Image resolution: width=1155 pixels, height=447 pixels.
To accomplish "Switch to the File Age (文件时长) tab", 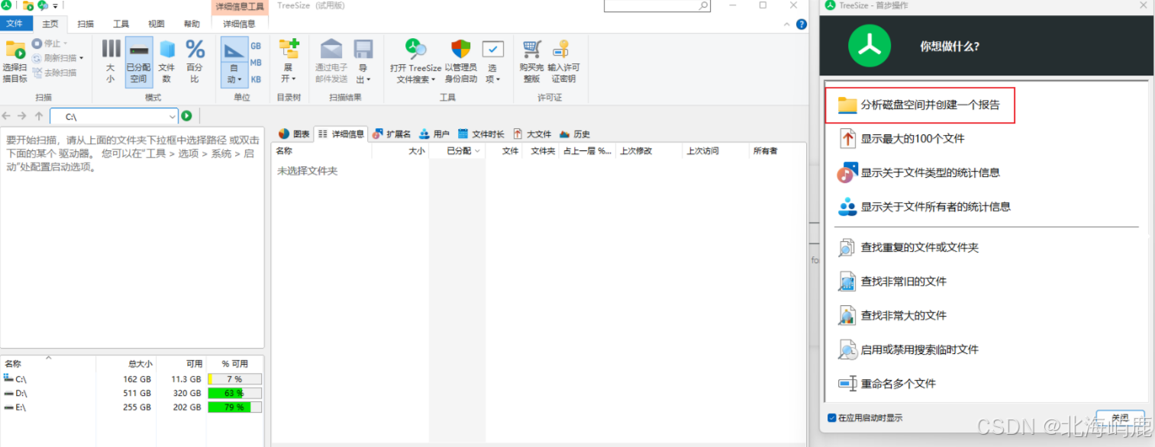I will 481,133.
